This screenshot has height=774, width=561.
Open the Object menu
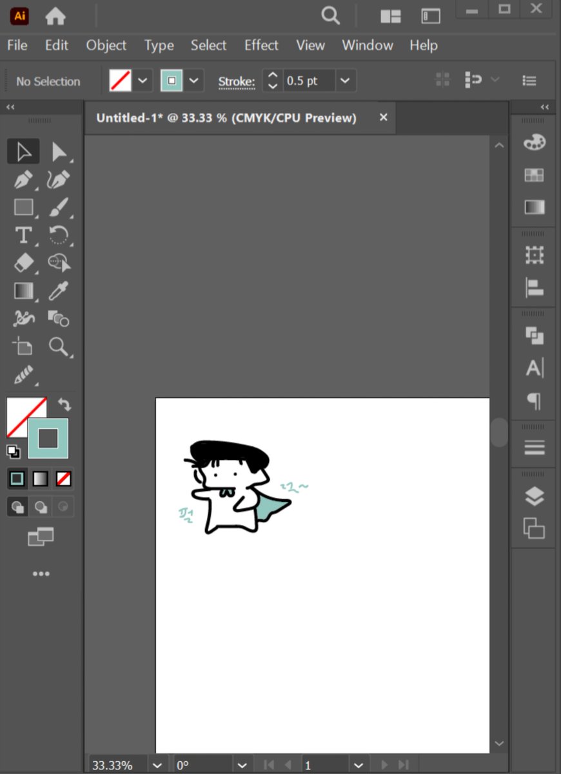click(x=106, y=45)
